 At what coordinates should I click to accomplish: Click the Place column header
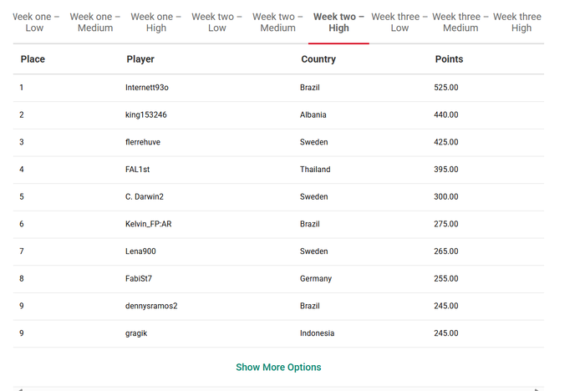[33, 59]
